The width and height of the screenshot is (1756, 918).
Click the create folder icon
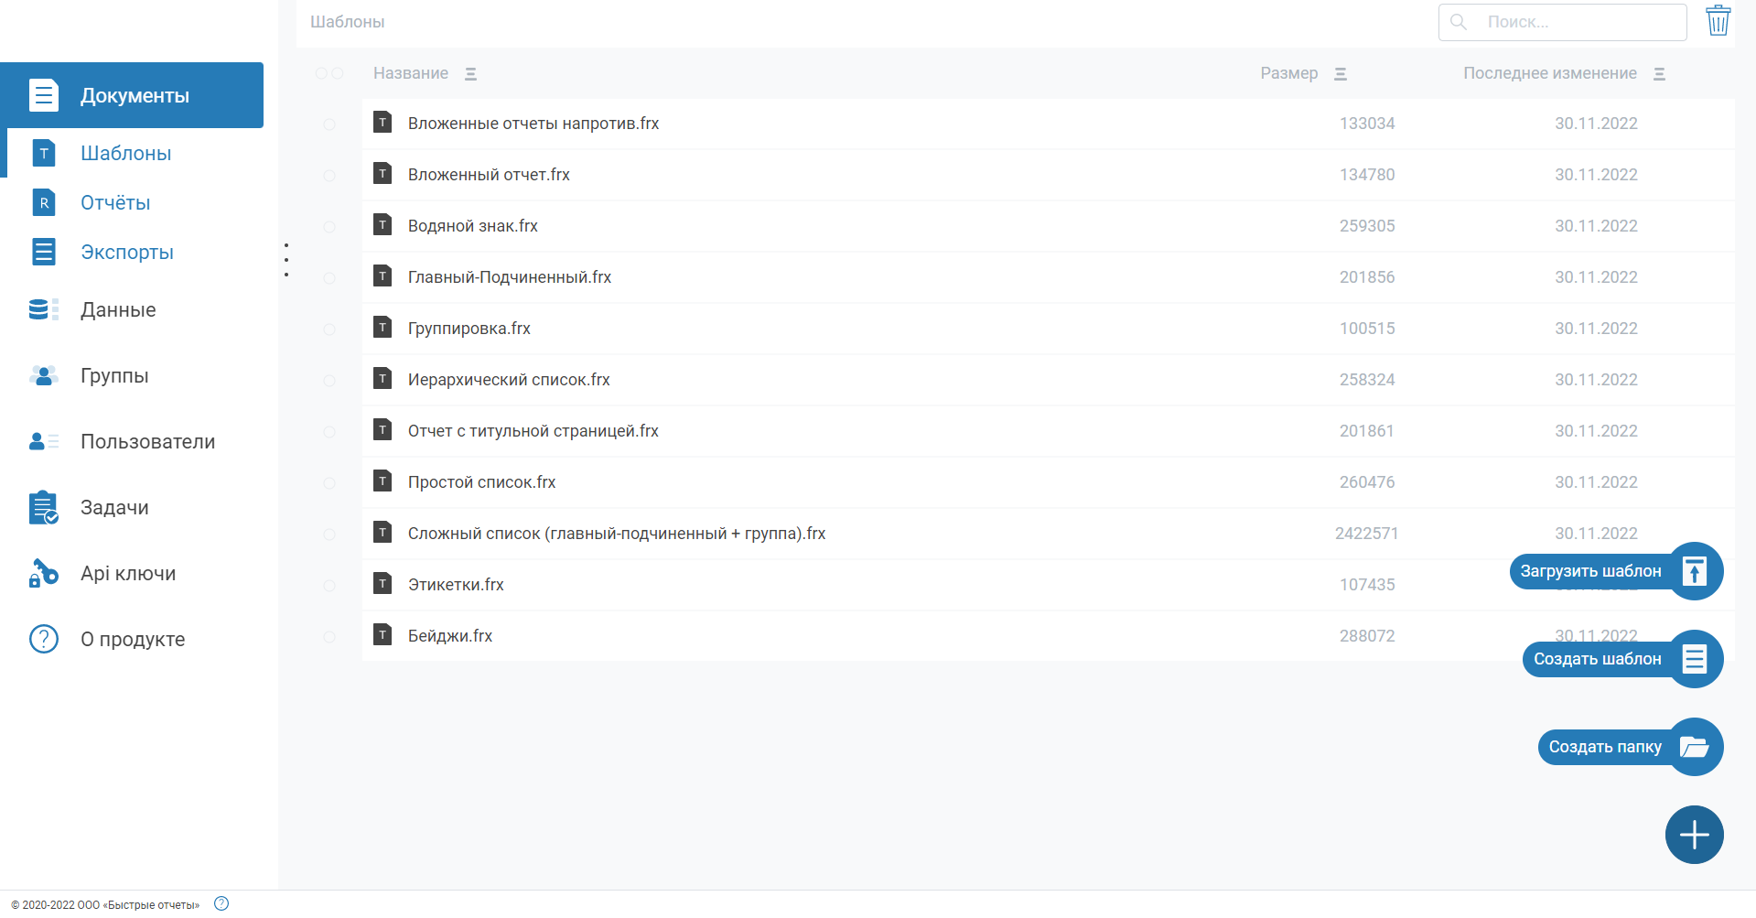[x=1694, y=747]
